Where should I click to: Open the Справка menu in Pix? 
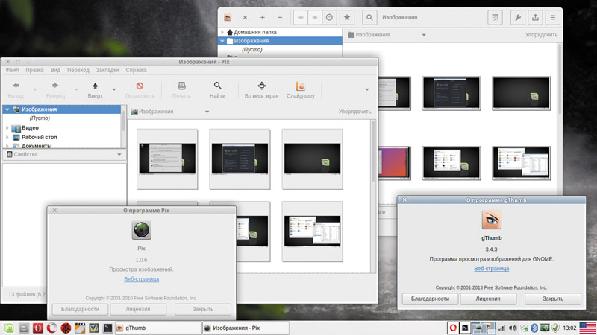pyautogui.click(x=136, y=70)
